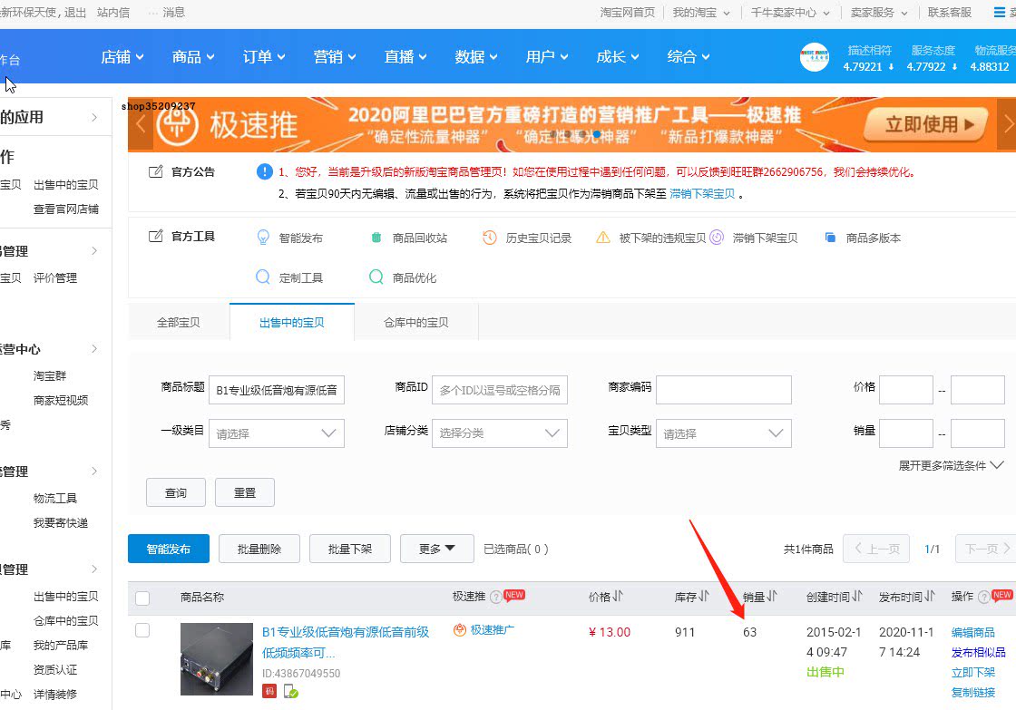
Task: Click the 发布相似品 link
Action: point(979,652)
